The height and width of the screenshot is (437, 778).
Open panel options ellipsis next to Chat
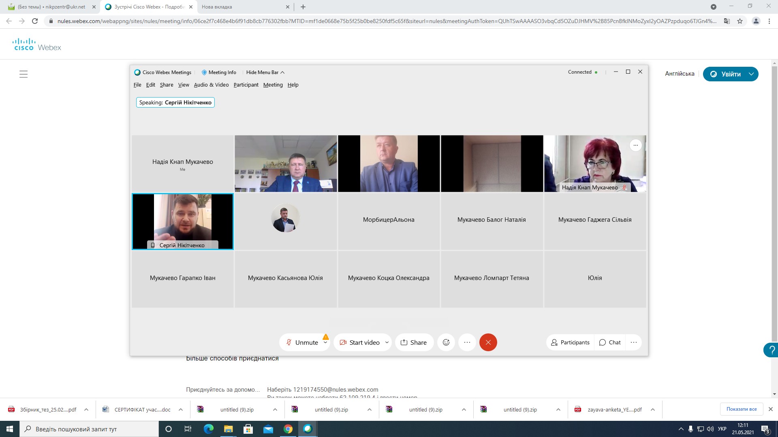tap(634, 342)
